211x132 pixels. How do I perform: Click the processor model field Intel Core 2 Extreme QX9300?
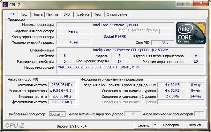115,25
